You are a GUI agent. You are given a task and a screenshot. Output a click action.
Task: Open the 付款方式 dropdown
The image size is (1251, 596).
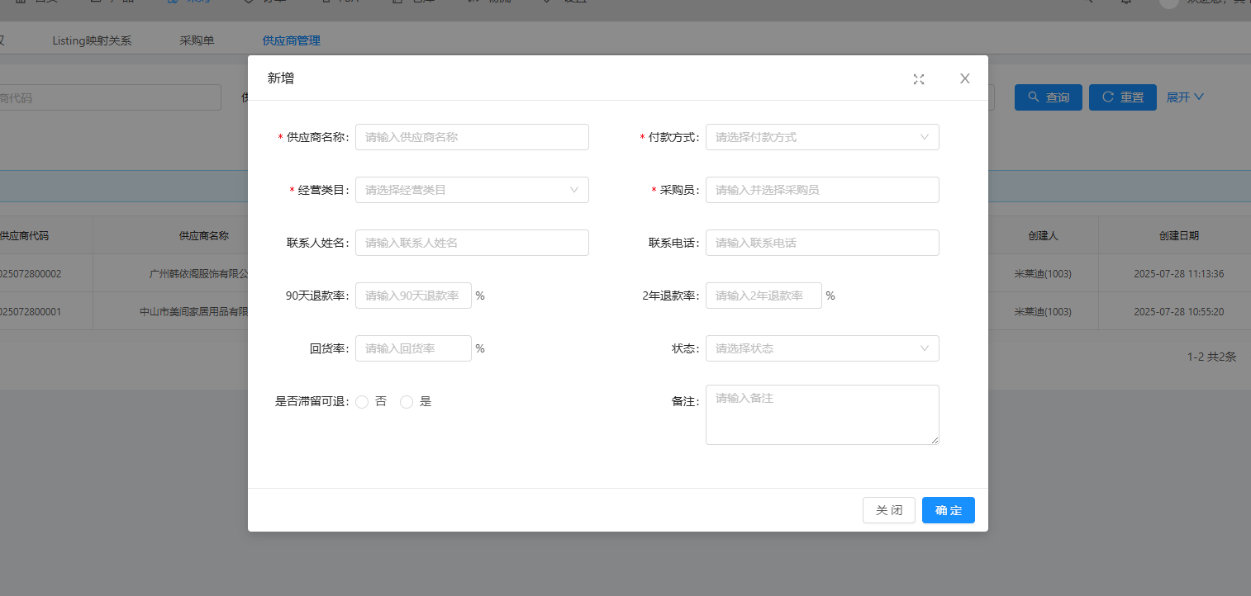pyautogui.click(x=821, y=137)
